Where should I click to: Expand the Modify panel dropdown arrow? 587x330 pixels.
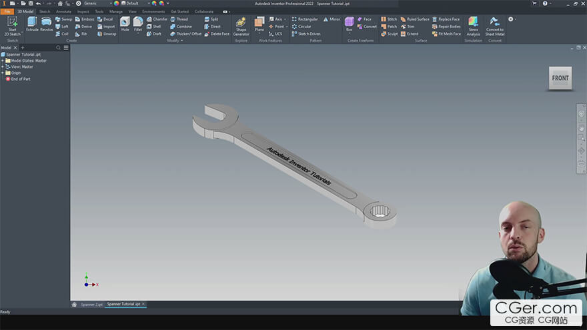[182, 41]
